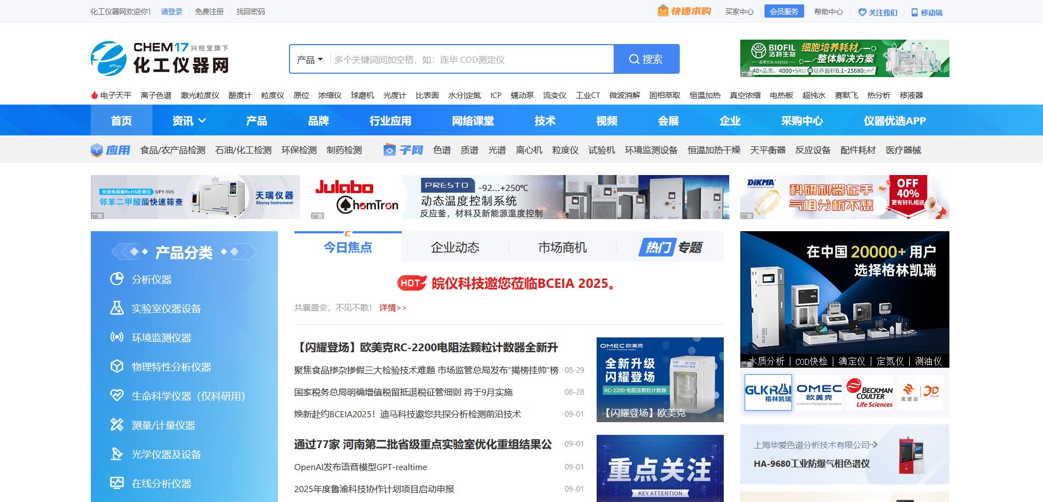Select the Beckman Coulter Life Sciences logo
The image size is (1043, 502).
[x=870, y=392]
